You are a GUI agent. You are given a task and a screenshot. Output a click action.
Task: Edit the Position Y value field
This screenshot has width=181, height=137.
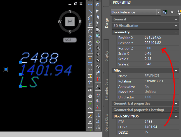[161, 43]
